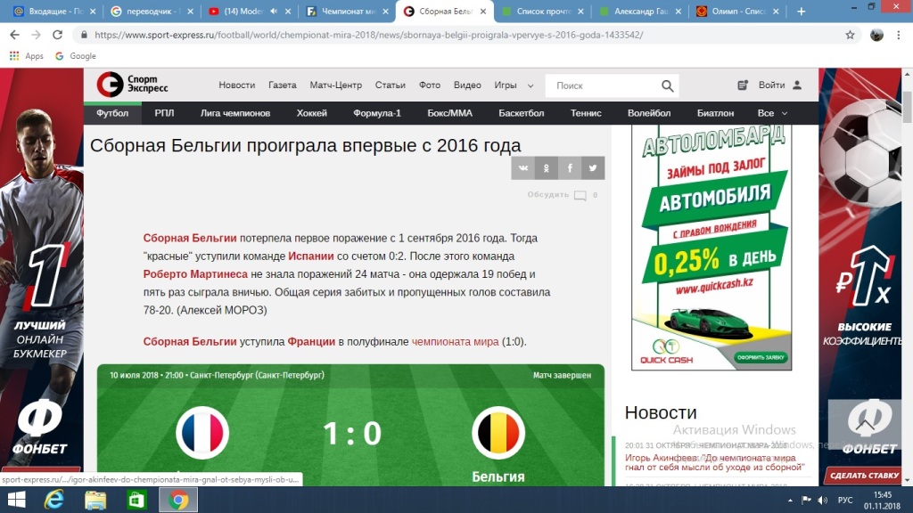913x513 pixels.
Task: Select the Хоккей section
Action: 312,113
